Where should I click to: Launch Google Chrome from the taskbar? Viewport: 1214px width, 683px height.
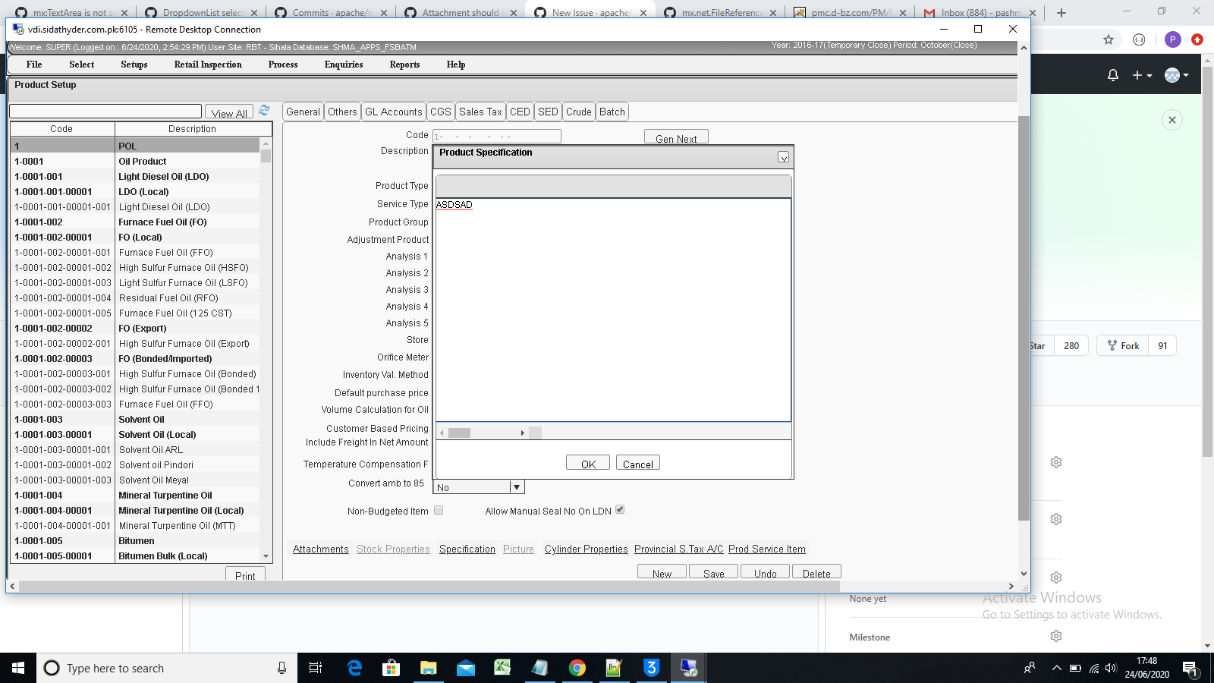click(577, 668)
